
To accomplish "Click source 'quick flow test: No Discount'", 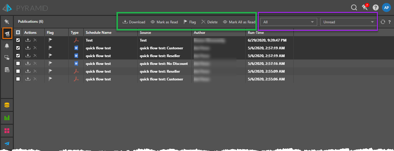I will pyautogui.click(x=164, y=63).
